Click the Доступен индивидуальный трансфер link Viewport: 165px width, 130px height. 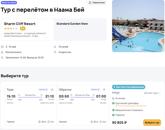point(131,106)
